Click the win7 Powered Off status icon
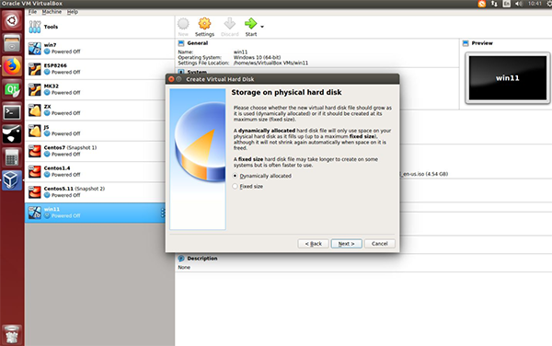Viewport: 552px width, 346px height. pyautogui.click(x=47, y=52)
